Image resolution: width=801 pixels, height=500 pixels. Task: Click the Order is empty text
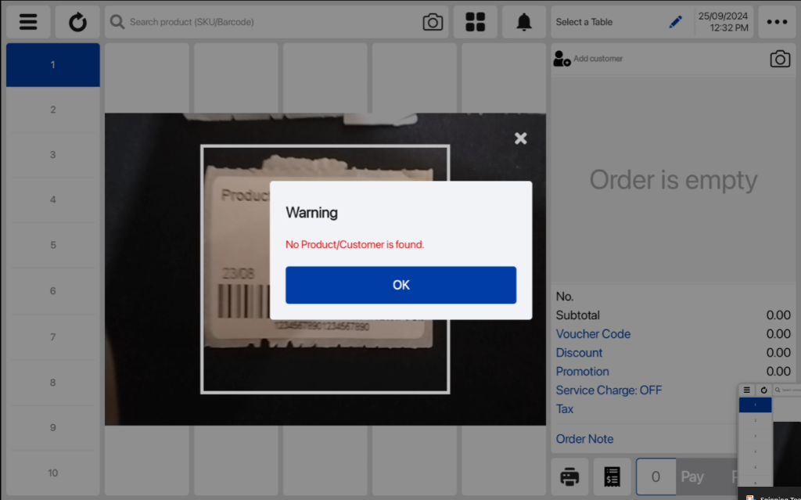click(x=673, y=180)
